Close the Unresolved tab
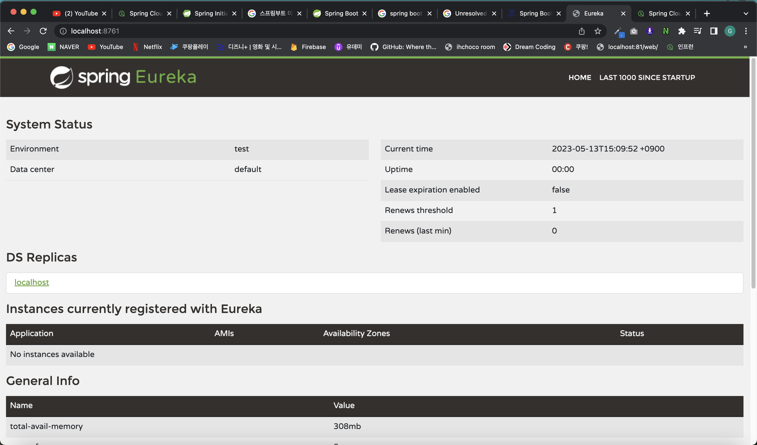757x445 pixels. pos(494,13)
